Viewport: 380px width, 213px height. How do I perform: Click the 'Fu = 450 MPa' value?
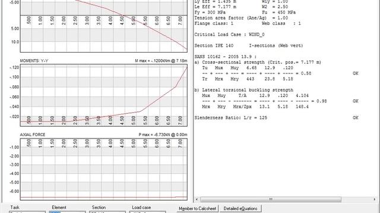coord(278,12)
